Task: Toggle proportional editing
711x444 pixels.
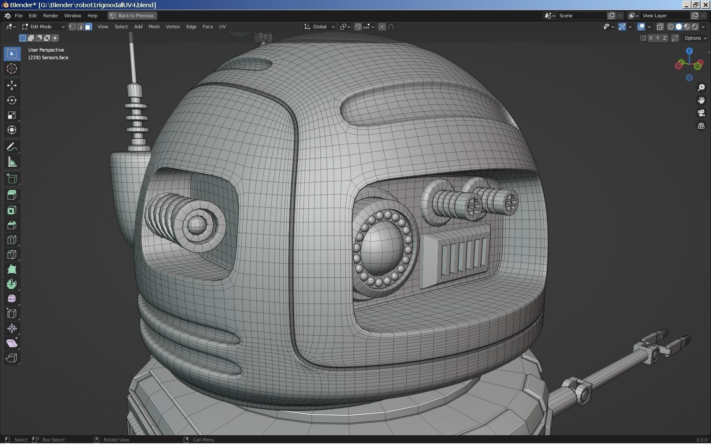Action: [382, 27]
